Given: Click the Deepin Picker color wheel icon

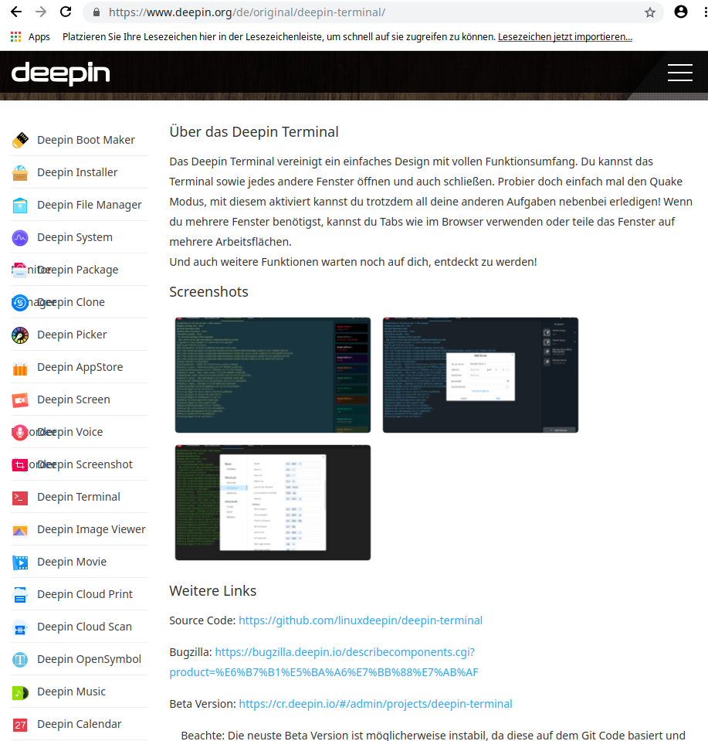Looking at the screenshot, I should point(20,335).
